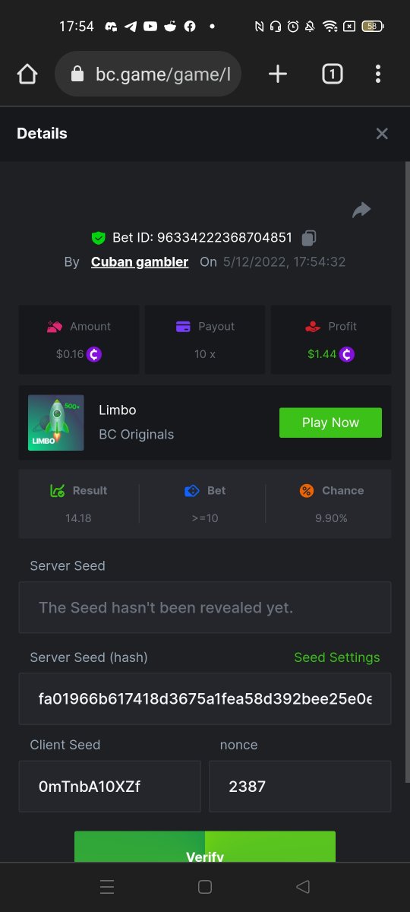Copy the Bet ID with the copy icon
Screen dimensions: 410x912
point(308,238)
